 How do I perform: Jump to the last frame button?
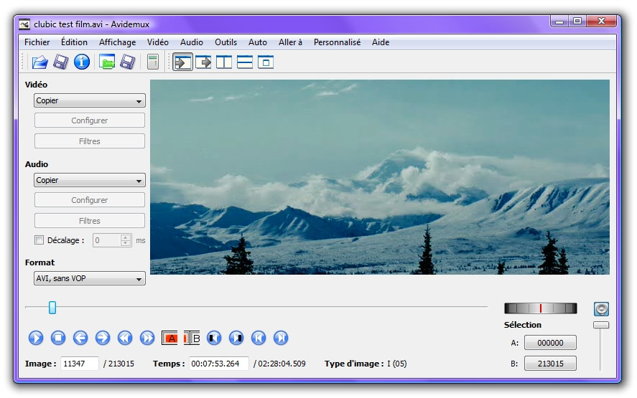point(281,338)
